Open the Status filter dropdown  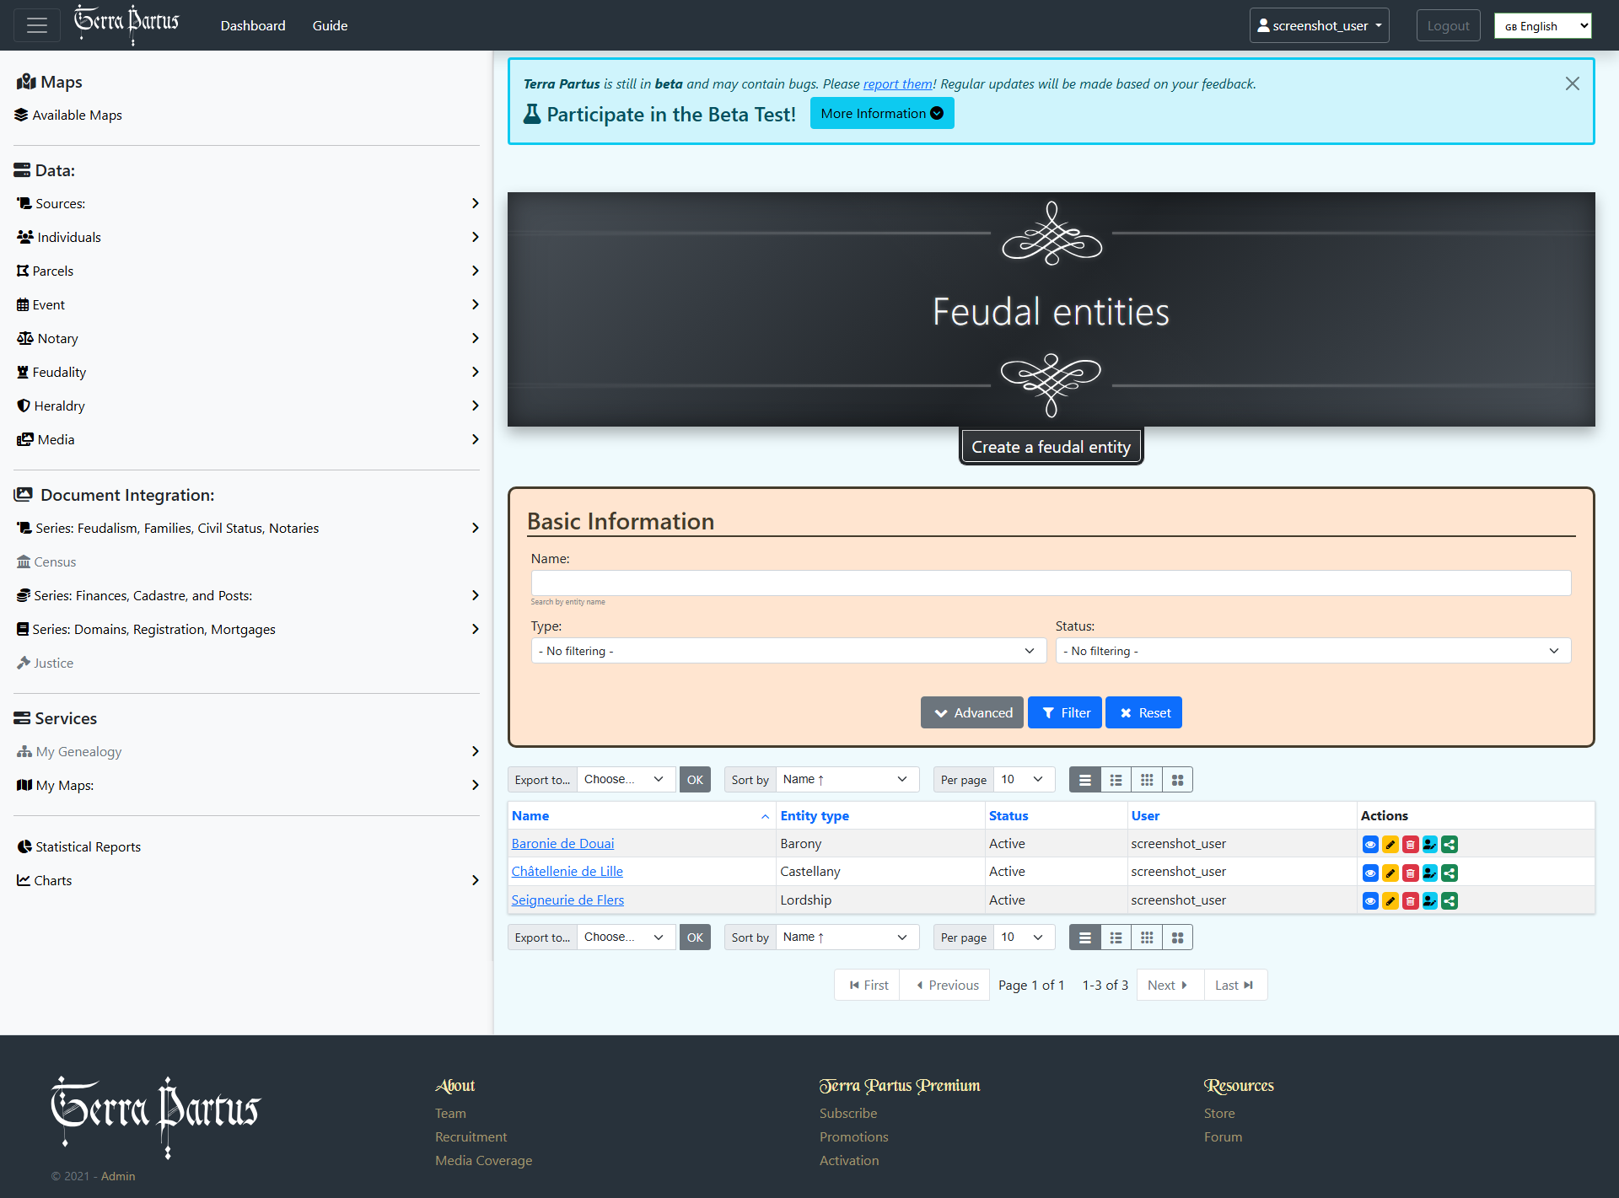[x=1313, y=651]
